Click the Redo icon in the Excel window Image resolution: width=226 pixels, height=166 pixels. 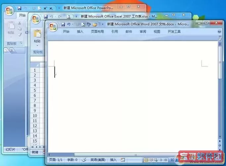(x=60, y=17)
